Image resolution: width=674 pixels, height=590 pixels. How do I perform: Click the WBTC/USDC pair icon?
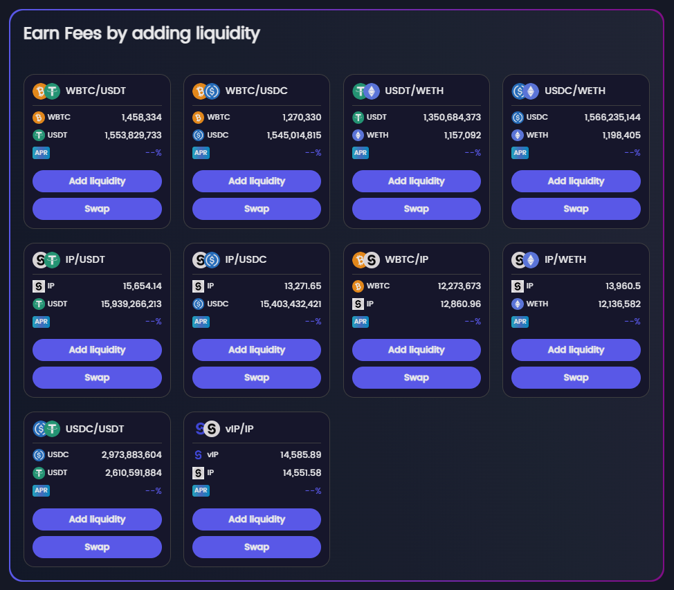point(206,91)
